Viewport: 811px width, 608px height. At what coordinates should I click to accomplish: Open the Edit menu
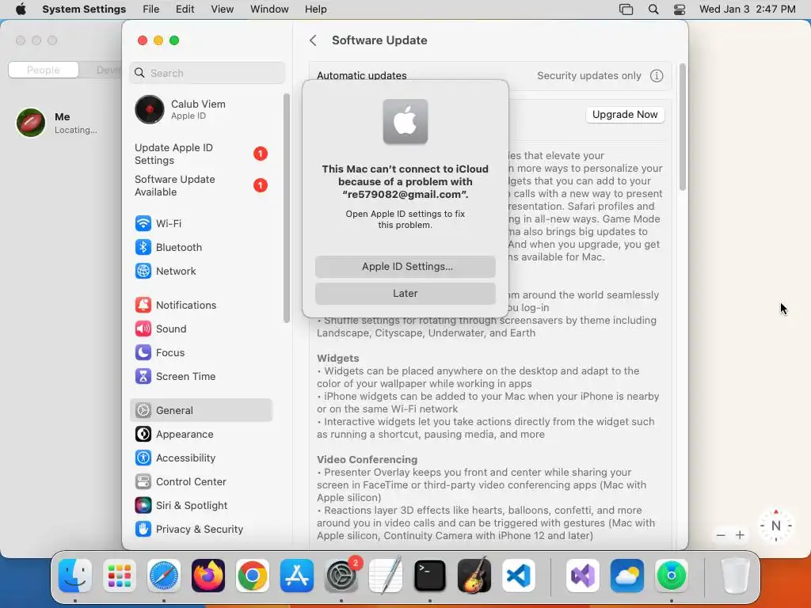click(x=185, y=9)
